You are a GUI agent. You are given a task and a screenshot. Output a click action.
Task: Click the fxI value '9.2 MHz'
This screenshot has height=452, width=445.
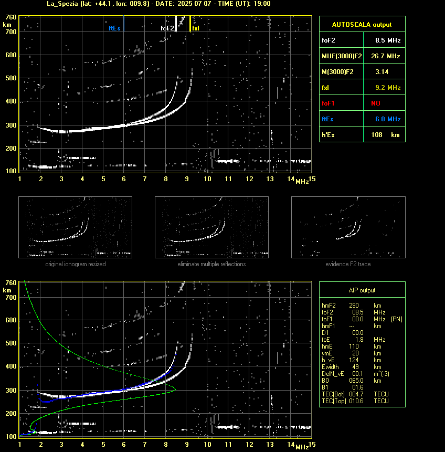point(388,87)
